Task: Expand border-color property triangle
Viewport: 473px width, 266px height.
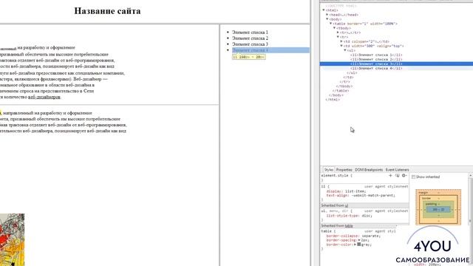Action: (355, 245)
